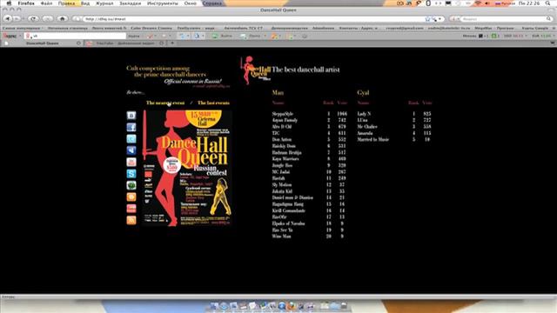
Task: Click The nearest event link
Action: pos(165,103)
